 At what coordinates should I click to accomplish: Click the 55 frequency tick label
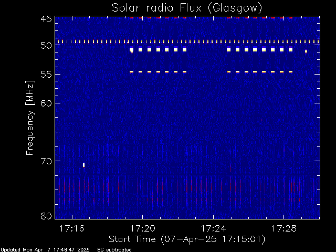46,75
